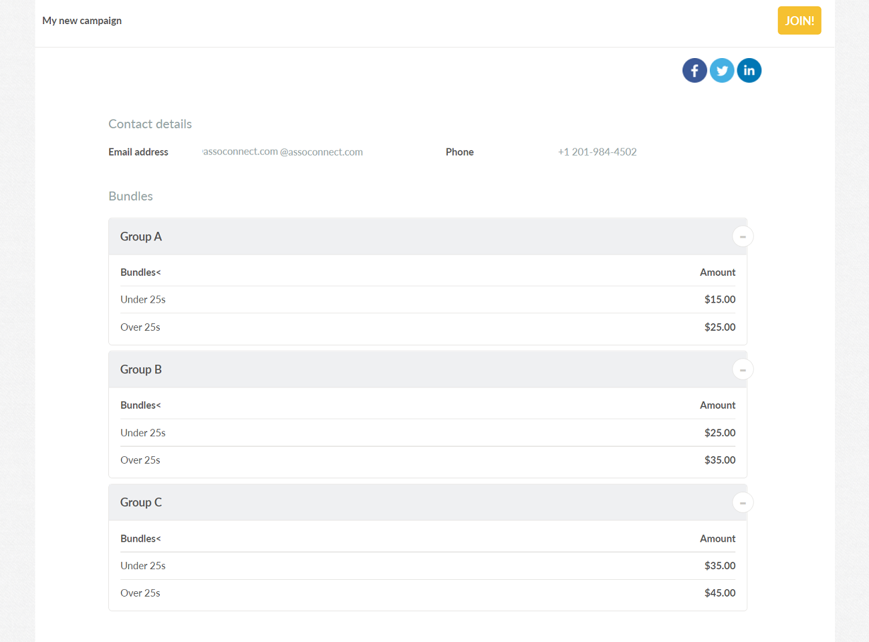Click the Bundles section heading
The height and width of the screenshot is (642, 869).
(130, 196)
